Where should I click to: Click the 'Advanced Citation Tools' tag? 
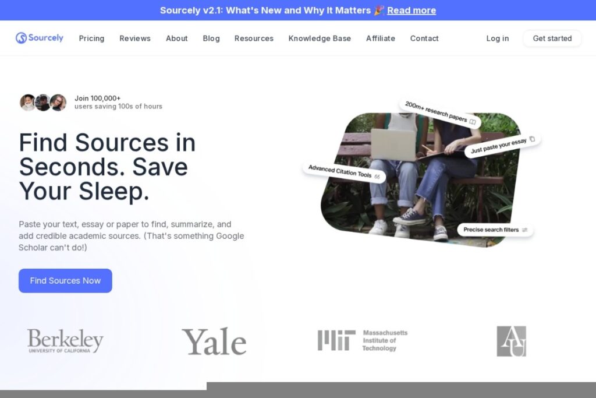344,172
